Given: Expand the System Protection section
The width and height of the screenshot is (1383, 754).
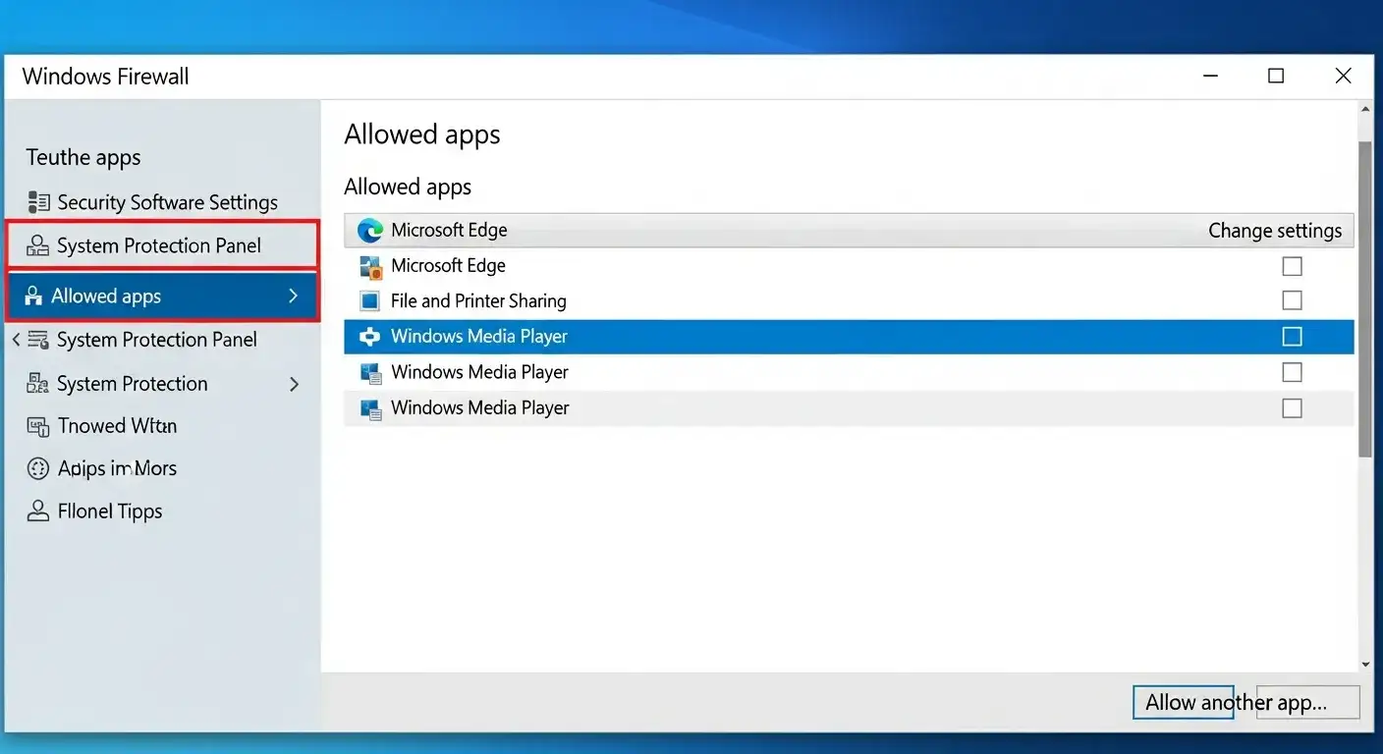Looking at the screenshot, I should click(x=293, y=384).
